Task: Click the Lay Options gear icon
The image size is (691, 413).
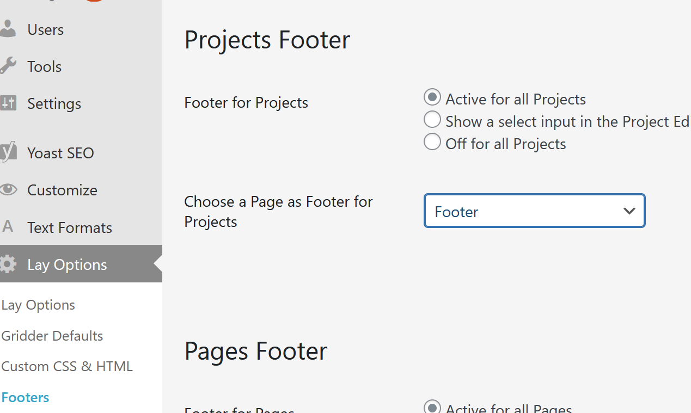Action: [x=8, y=264]
